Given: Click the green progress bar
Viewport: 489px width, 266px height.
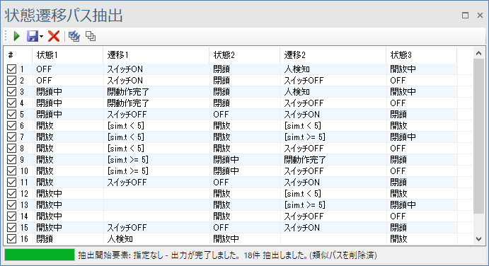Looking at the screenshot, I should 40,255.
